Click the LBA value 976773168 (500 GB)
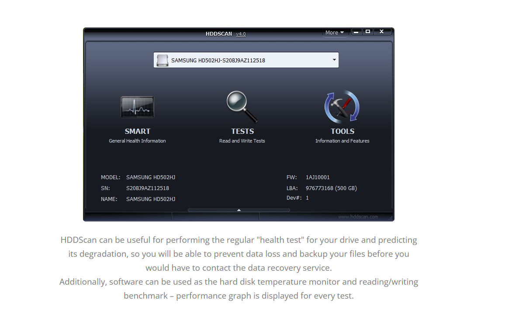512x320 pixels. pyautogui.click(x=331, y=188)
